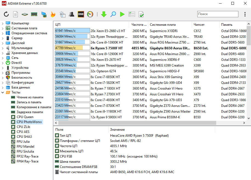Click the network computer toolbar icon

(44, 15)
